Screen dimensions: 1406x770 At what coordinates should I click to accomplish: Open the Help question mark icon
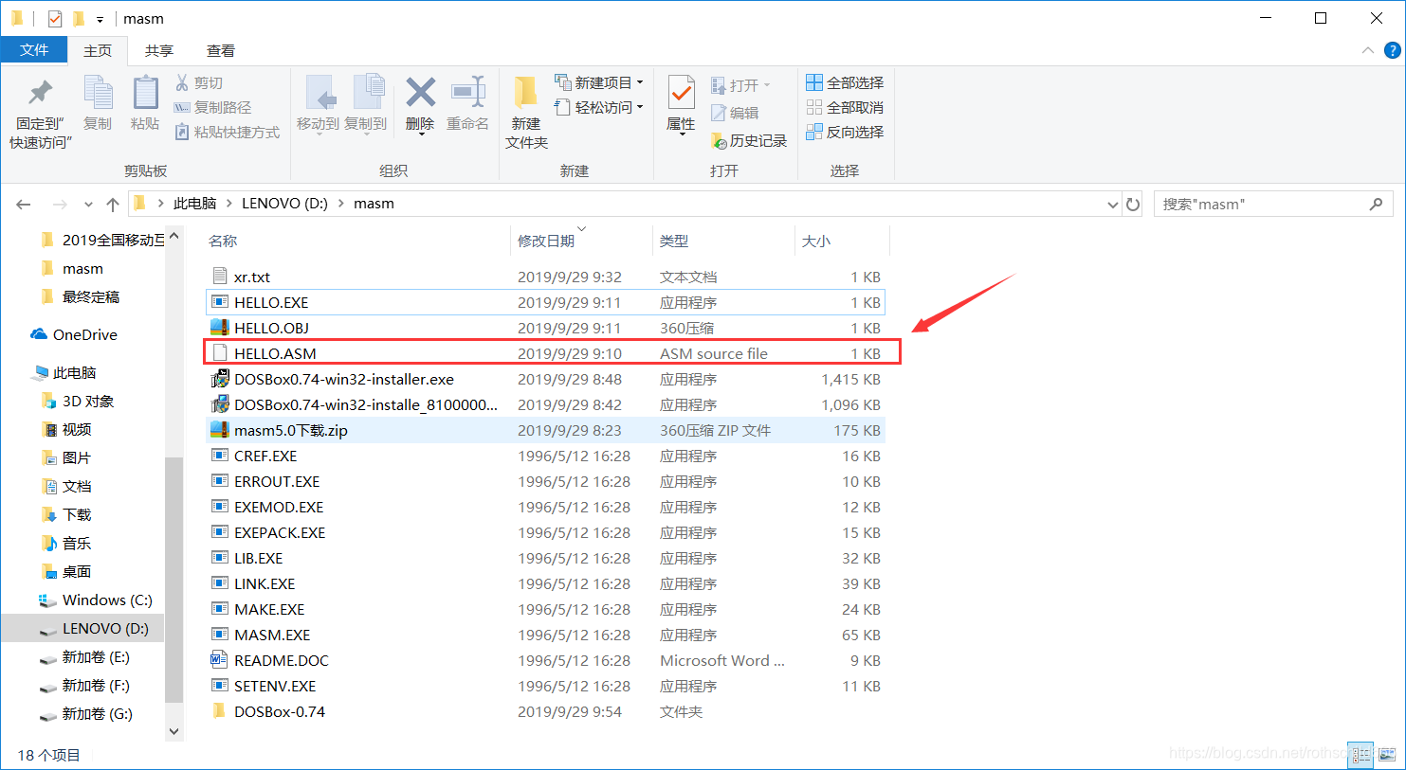click(1392, 50)
